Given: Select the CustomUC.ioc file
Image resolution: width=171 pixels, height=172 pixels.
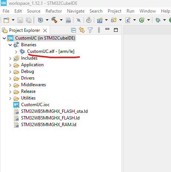Looking at the screenshot, I should [x=35, y=105].
